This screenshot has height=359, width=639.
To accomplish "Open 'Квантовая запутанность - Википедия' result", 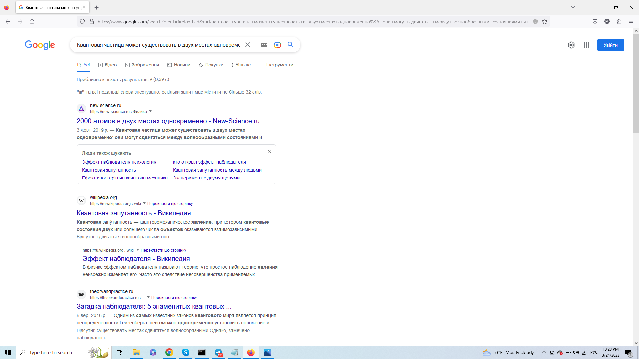I will point(134,213).
